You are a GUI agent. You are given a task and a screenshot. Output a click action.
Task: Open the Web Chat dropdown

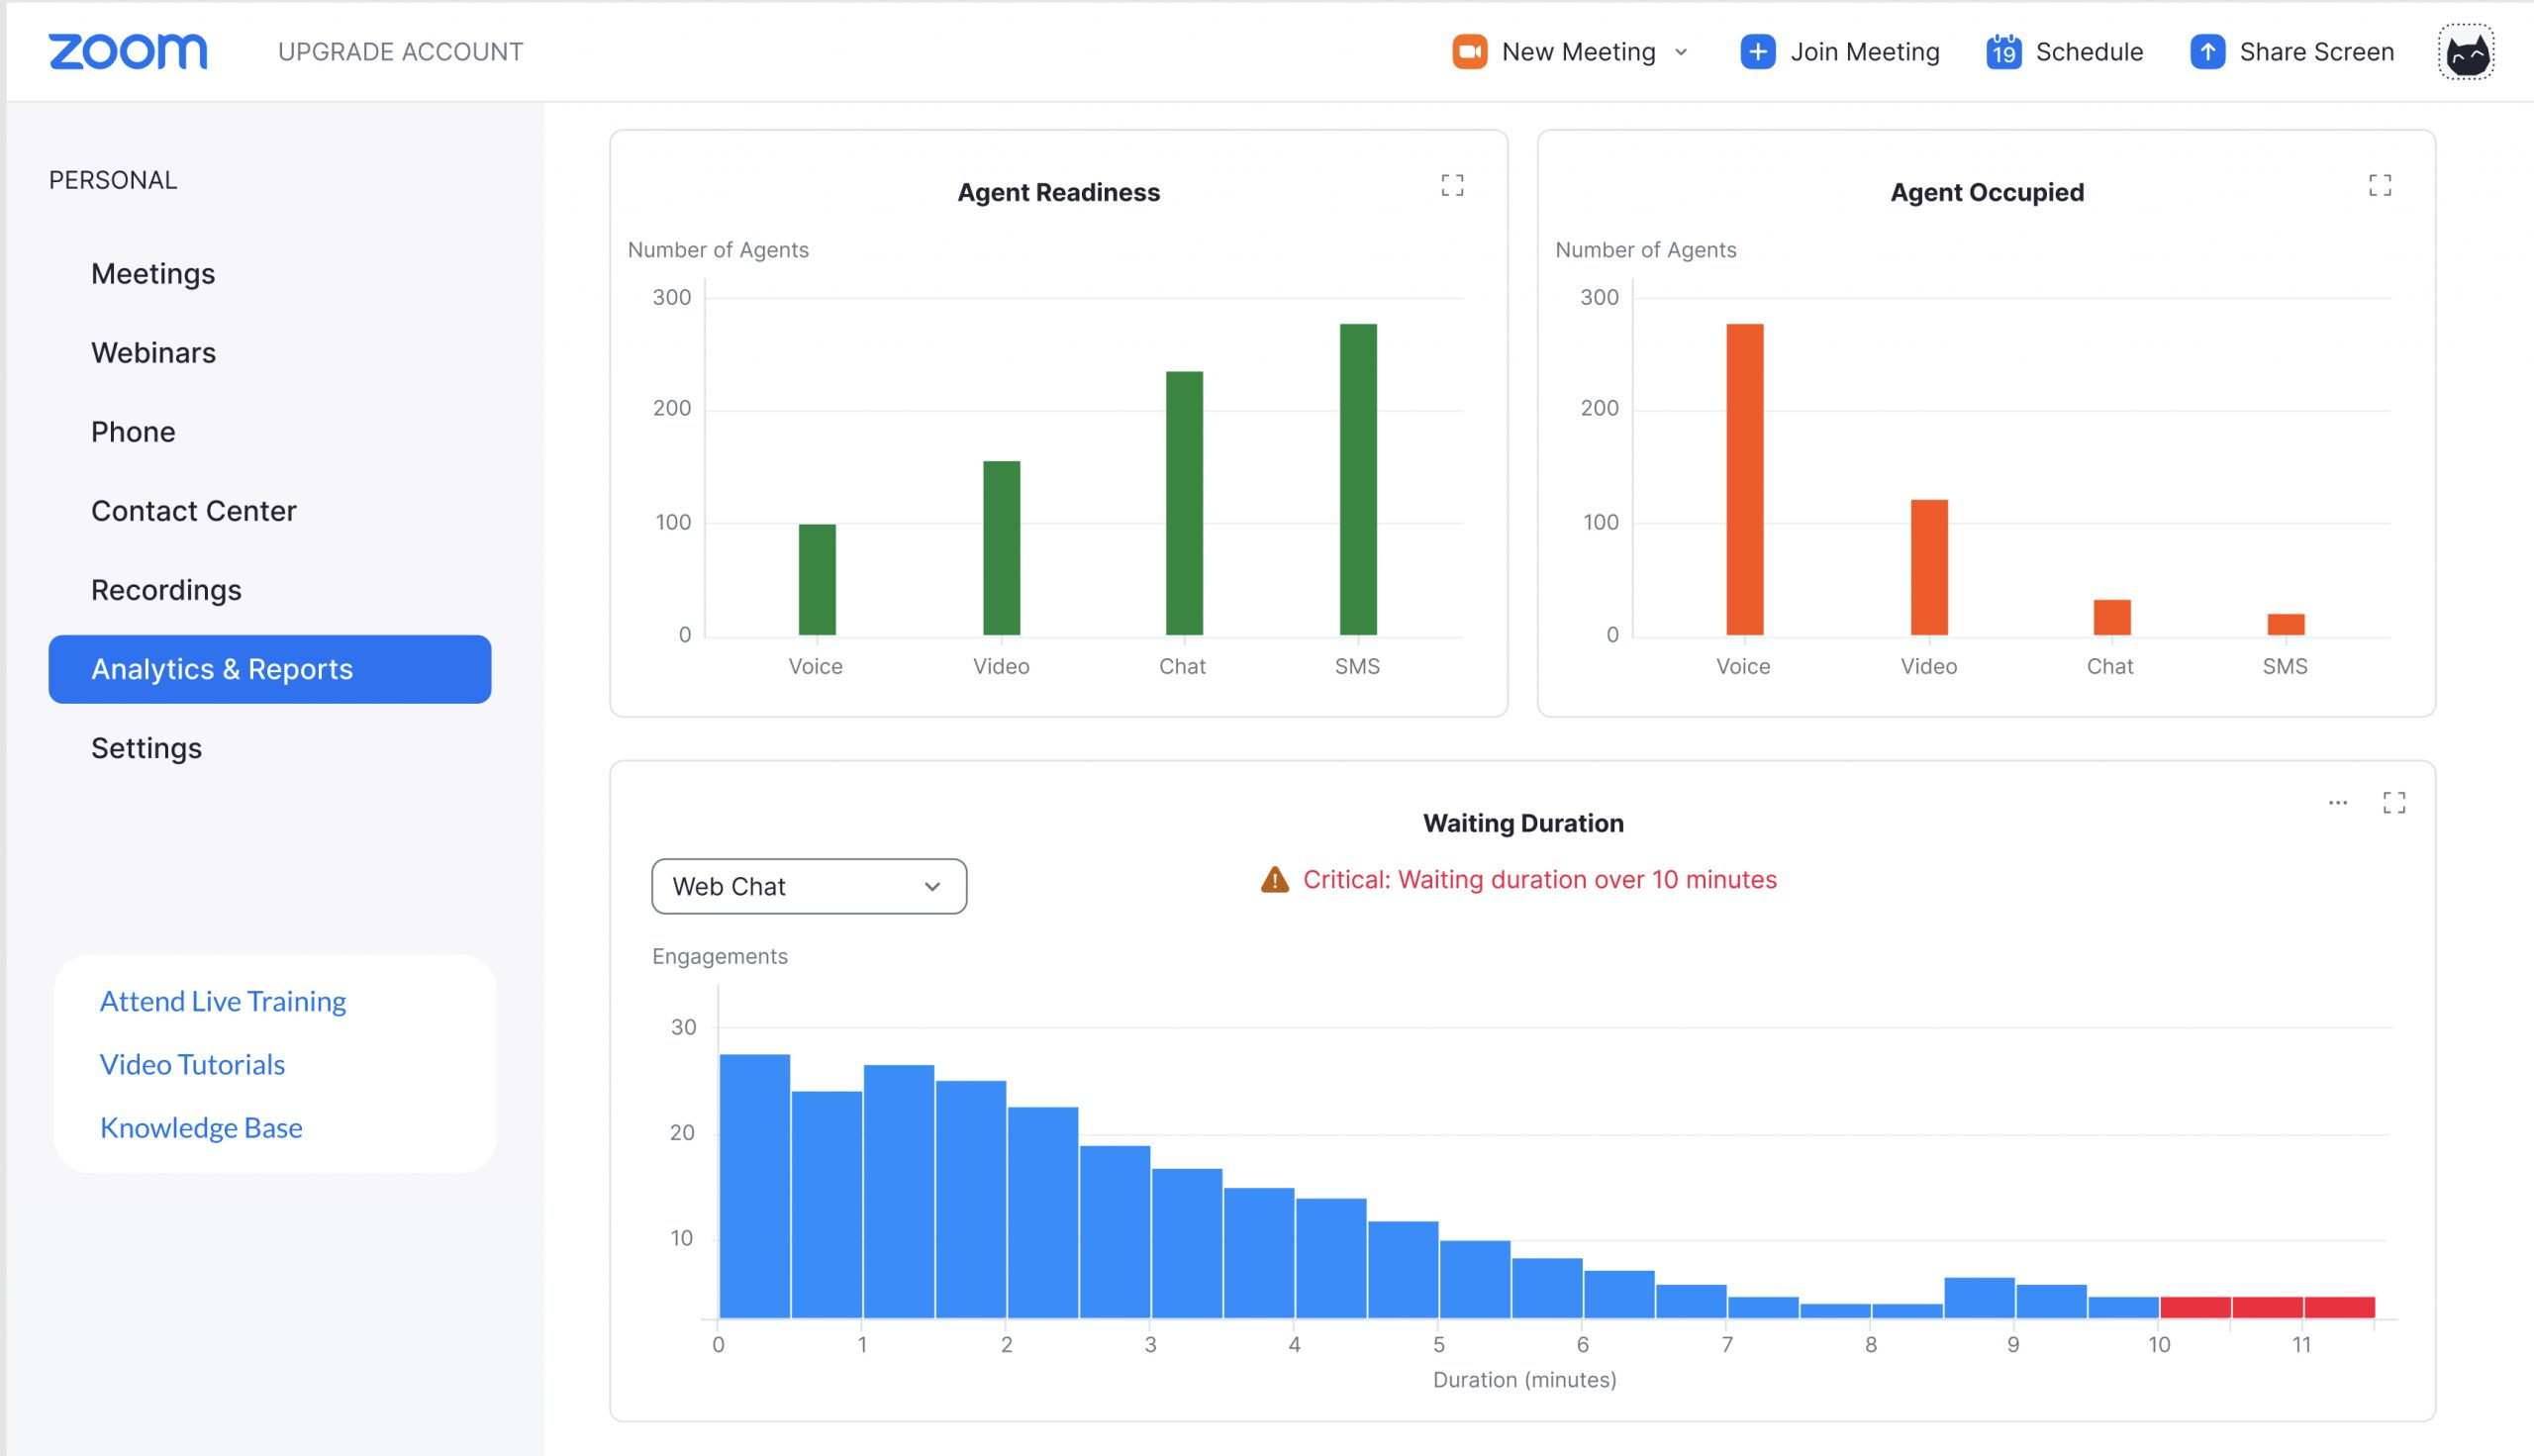pyautogui.click(x=808, y=886)
